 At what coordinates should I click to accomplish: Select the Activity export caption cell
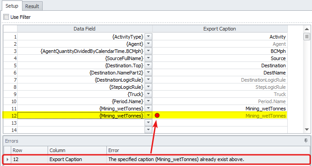pos(220,37)
